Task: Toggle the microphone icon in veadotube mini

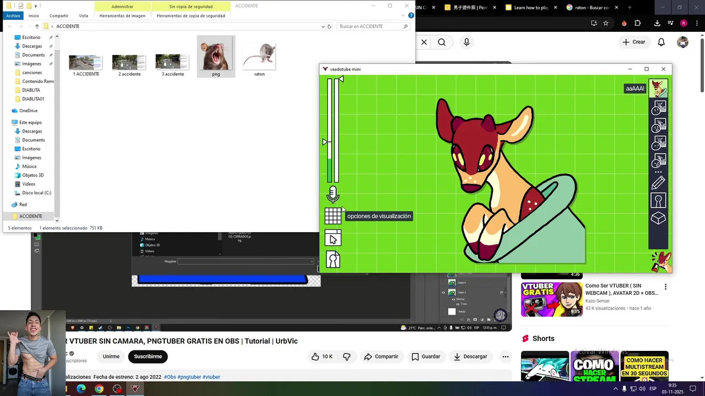Action: (333, 194)
